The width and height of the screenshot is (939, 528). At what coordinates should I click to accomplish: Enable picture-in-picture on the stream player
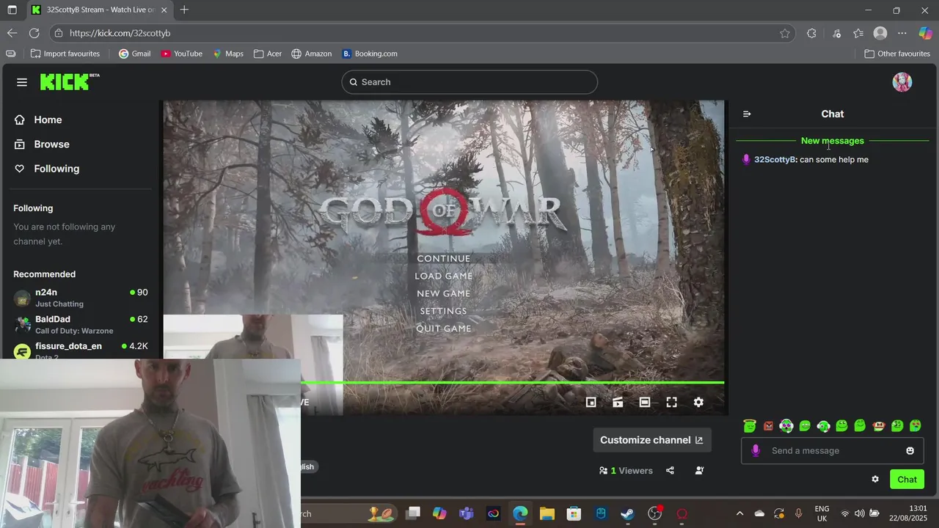(x=591, y=402)
